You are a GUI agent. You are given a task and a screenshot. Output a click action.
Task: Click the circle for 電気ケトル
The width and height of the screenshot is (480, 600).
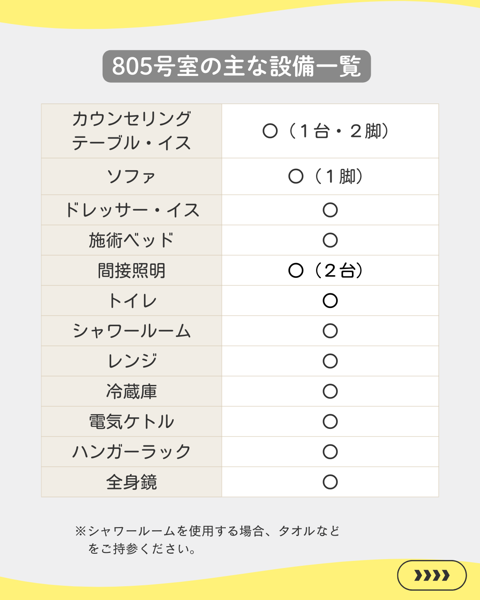point(330,422)
